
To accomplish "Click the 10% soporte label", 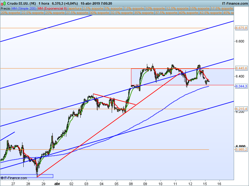I will point(155,9).
